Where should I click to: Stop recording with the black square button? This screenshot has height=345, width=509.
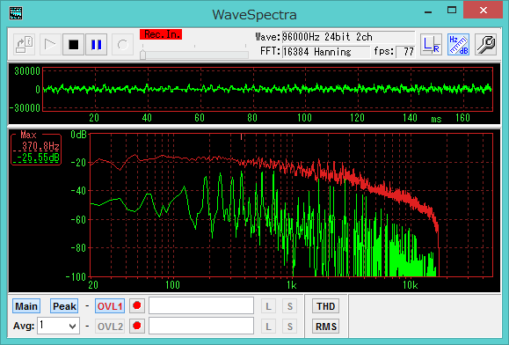tap(73, 45)
